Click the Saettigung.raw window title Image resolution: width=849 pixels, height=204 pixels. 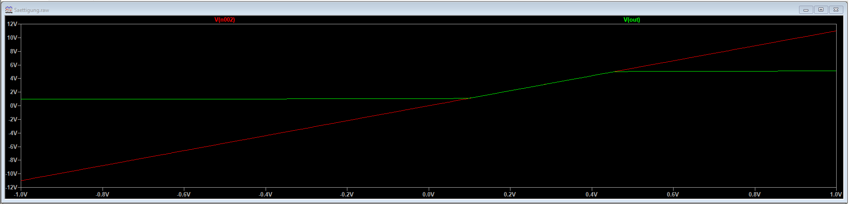(x=32, y=10)
